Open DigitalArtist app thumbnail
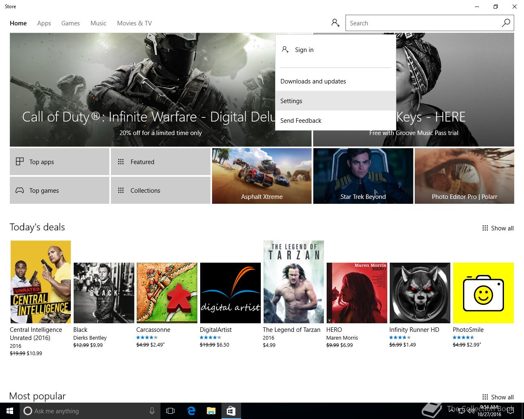 [x=230, y=293]
